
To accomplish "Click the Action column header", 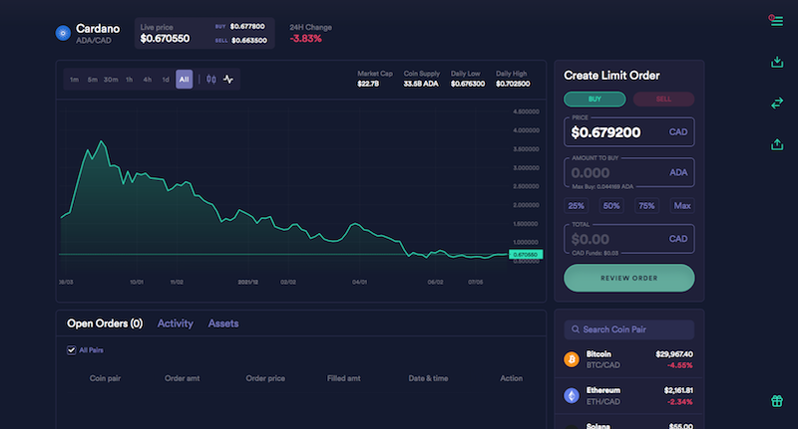I will (511, 378).
